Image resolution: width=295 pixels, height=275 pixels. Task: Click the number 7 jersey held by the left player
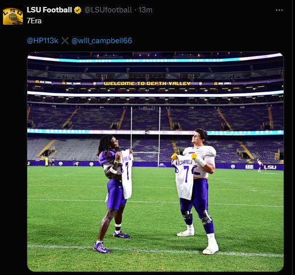click(127, 174)
